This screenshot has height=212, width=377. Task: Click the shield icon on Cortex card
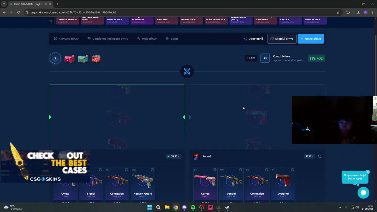(215, 170)
